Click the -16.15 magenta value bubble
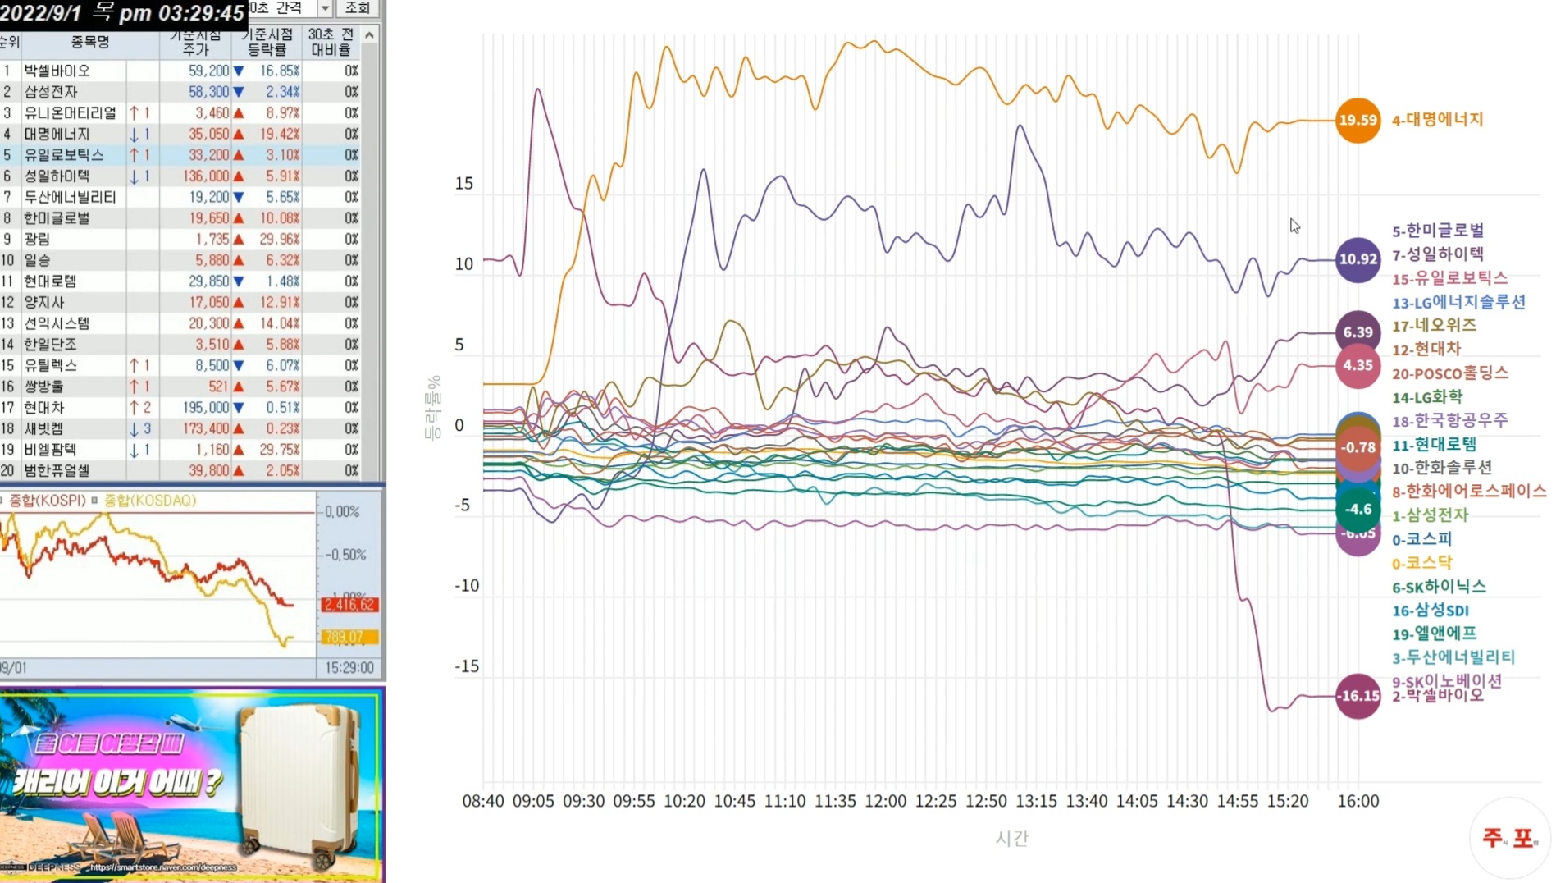 pyautogui.click(x=1358, y=696)
